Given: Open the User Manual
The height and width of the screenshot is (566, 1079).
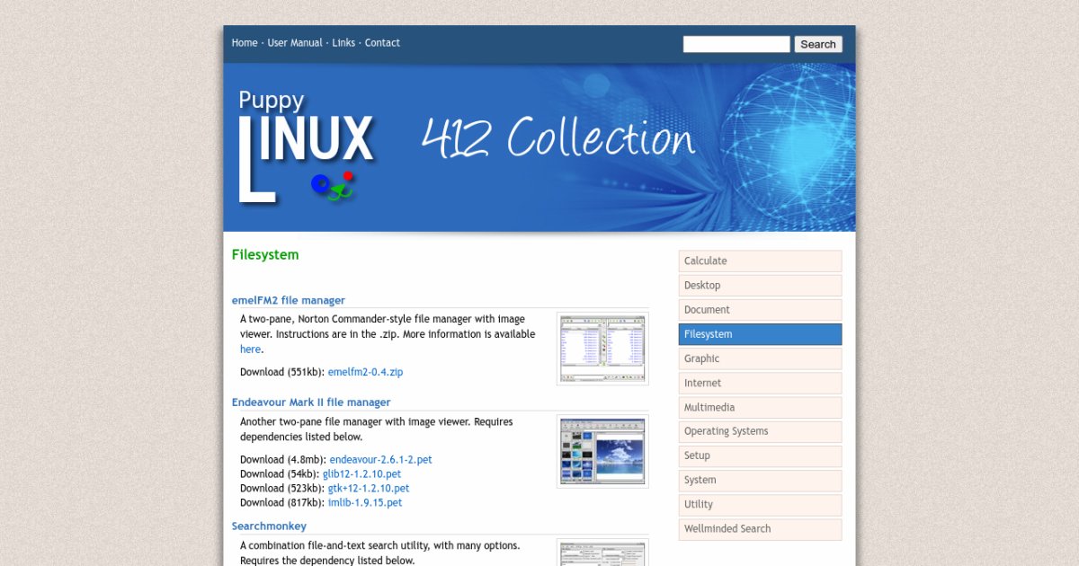Looking at the screenshot, I should click(x=294, y=42).
